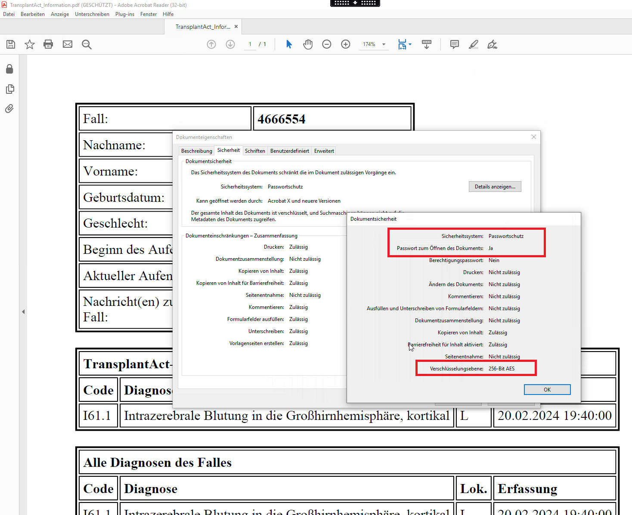This screenshot has height=515, width=632.
Task: Open the Plug-ins menu
Action: (x=125, y=14)
